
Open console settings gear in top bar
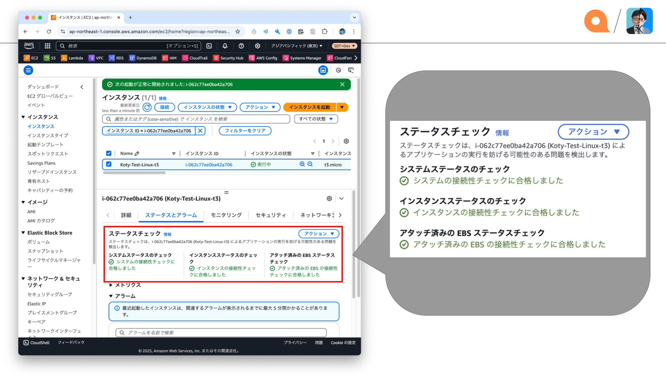(257, 46)
